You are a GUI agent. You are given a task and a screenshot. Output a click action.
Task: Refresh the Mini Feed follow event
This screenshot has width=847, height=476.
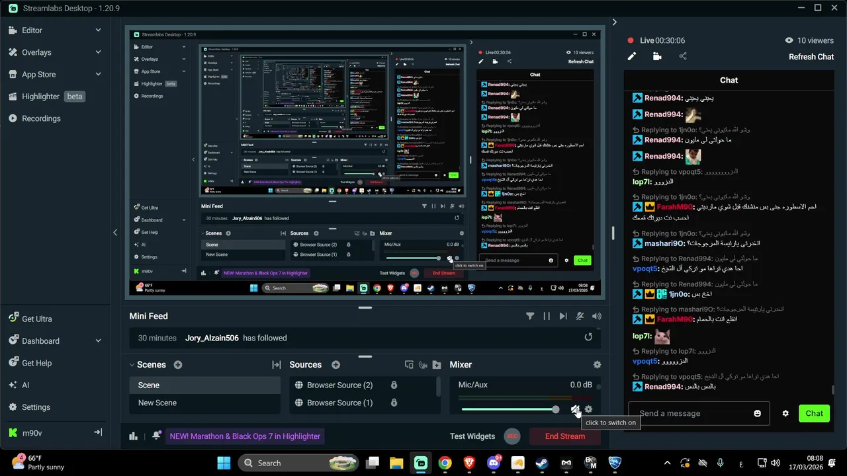coord(588,337)
